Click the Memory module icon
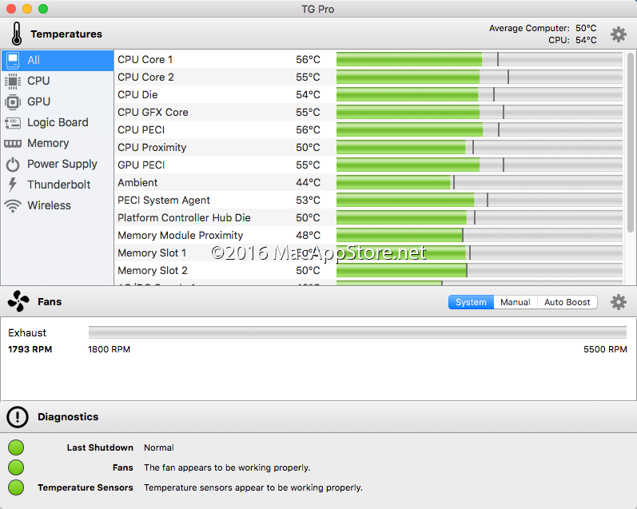 point(13,143)
